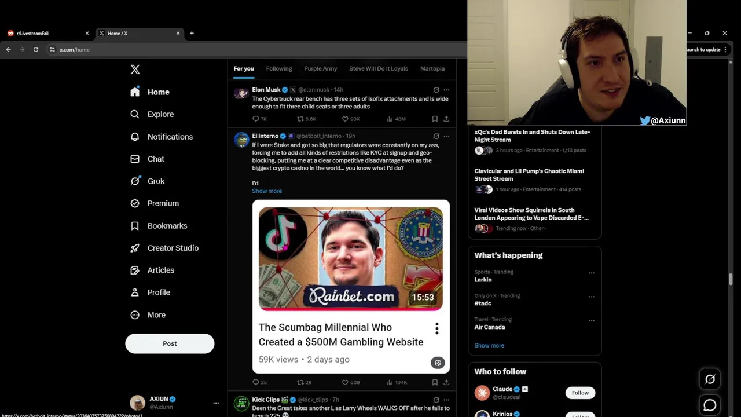
Task: Click the Post button
Action: point(170,343)
